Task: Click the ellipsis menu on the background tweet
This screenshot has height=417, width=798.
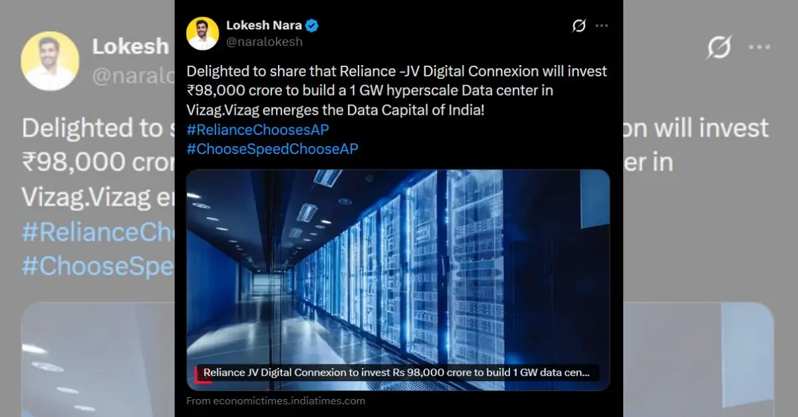Action: [759, 47]
